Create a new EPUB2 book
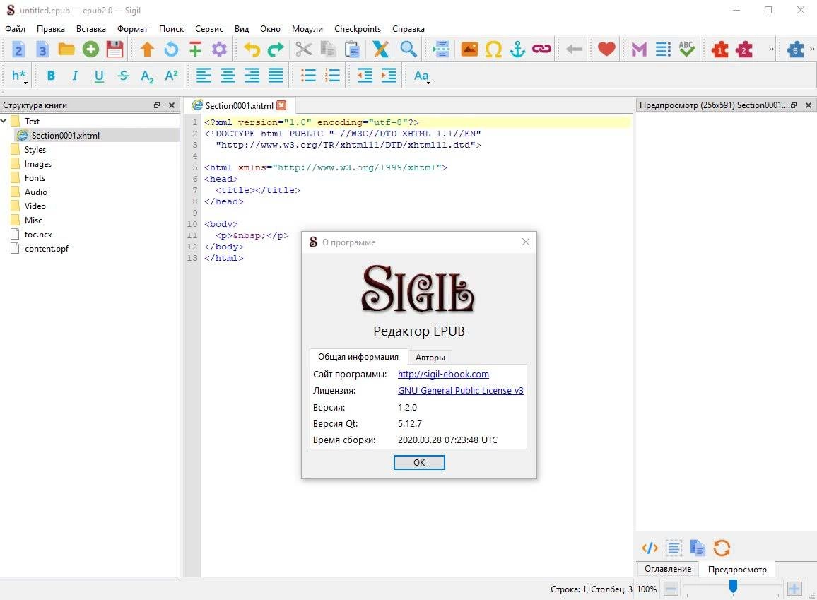 point(18,49)
